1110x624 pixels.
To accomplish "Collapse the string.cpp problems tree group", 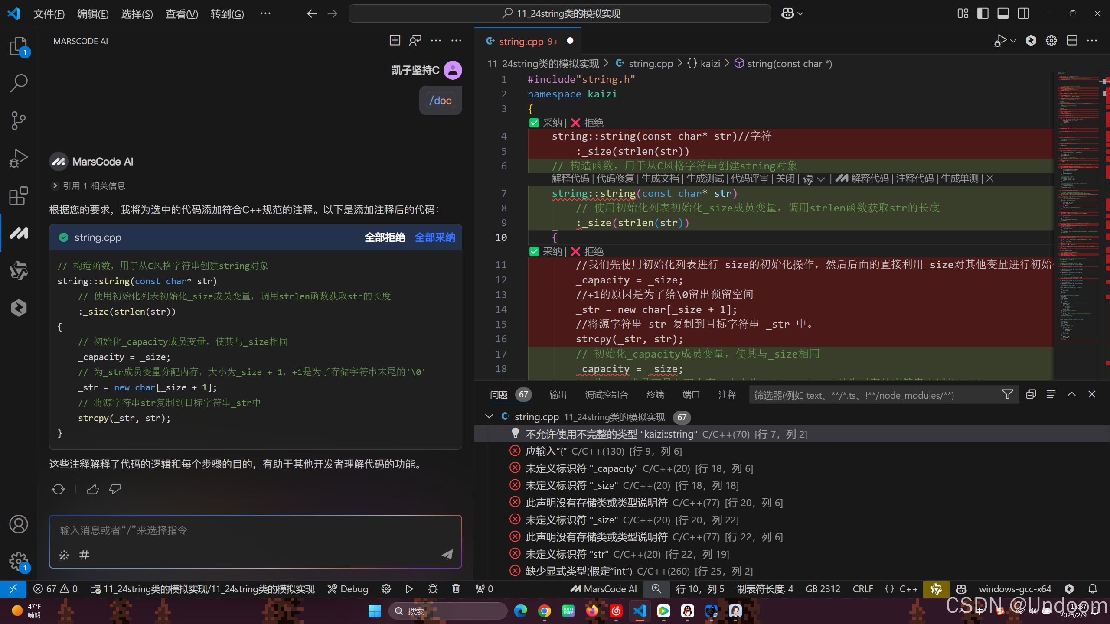I will 489,416.
